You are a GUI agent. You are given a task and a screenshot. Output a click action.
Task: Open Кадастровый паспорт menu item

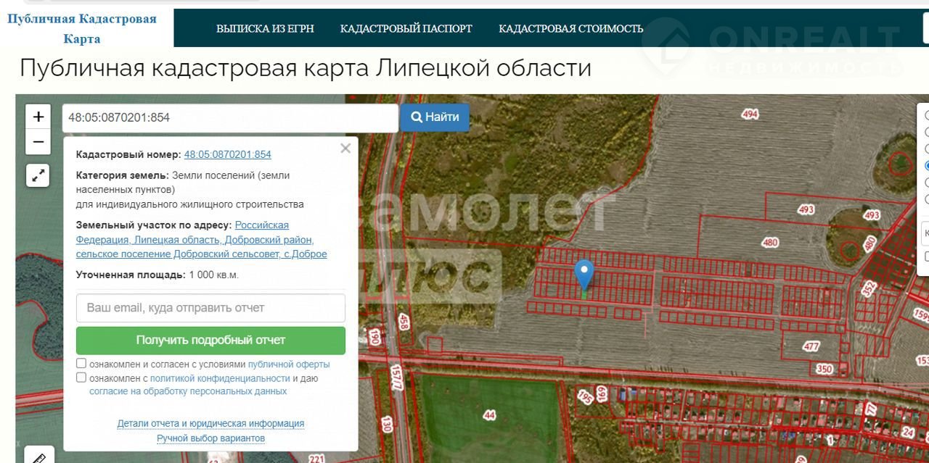(406, 29)
